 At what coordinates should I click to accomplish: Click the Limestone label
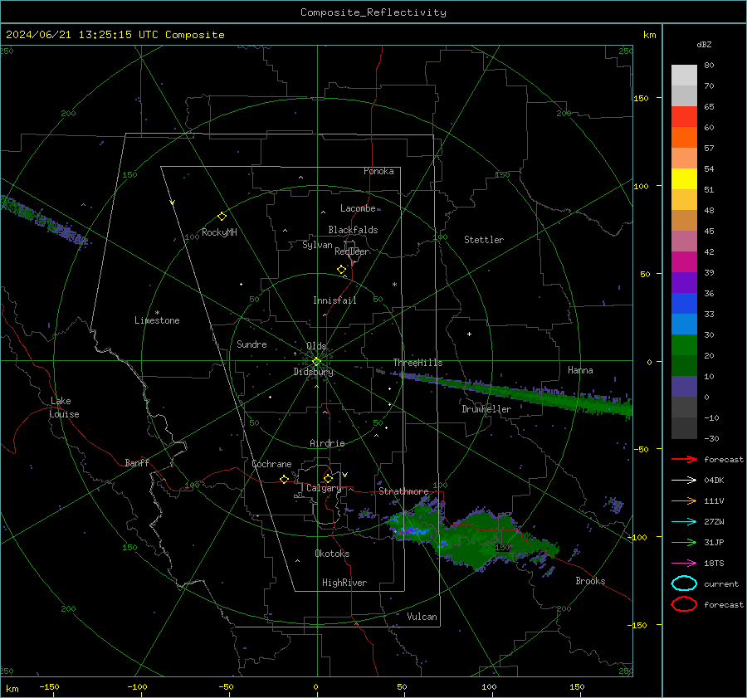pos(157,320)
